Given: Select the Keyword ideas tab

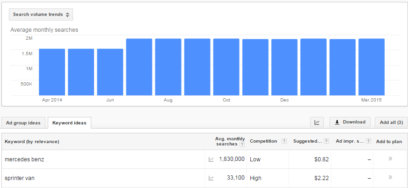Looking at the screenshot, I should (69, 123).
